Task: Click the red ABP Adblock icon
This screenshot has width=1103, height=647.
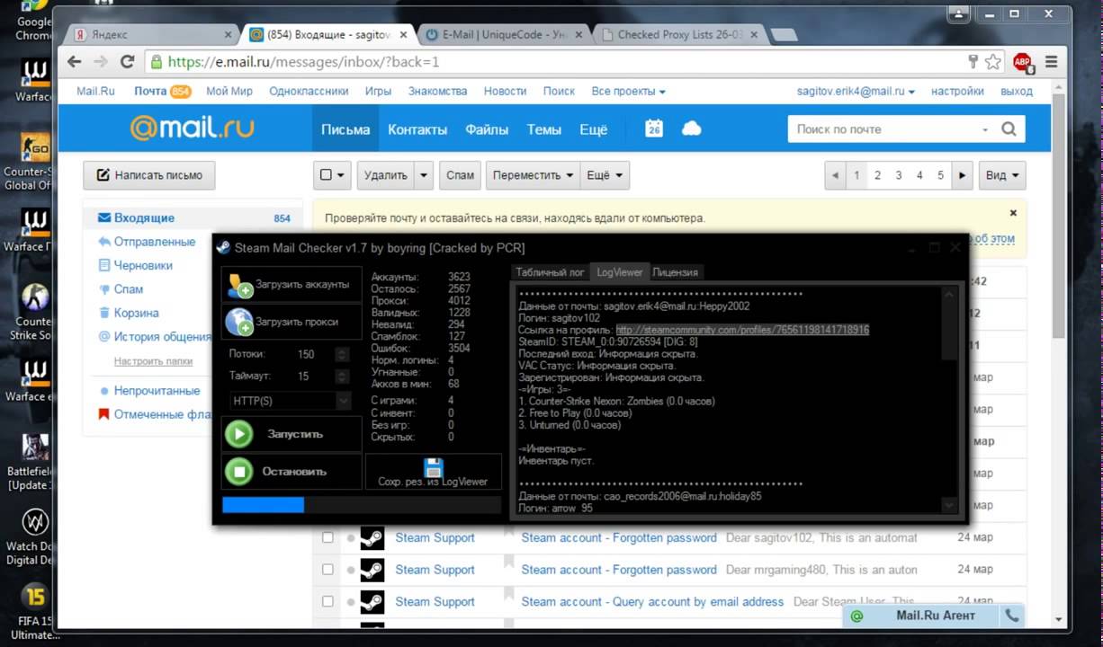Action: point(1022,62)
